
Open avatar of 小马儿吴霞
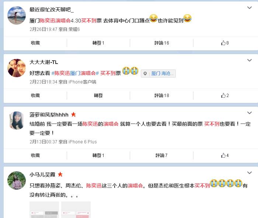17,181
